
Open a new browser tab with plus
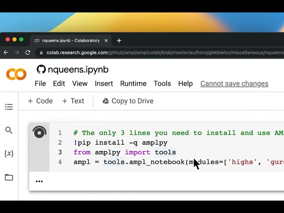click(x=119, y=40)
